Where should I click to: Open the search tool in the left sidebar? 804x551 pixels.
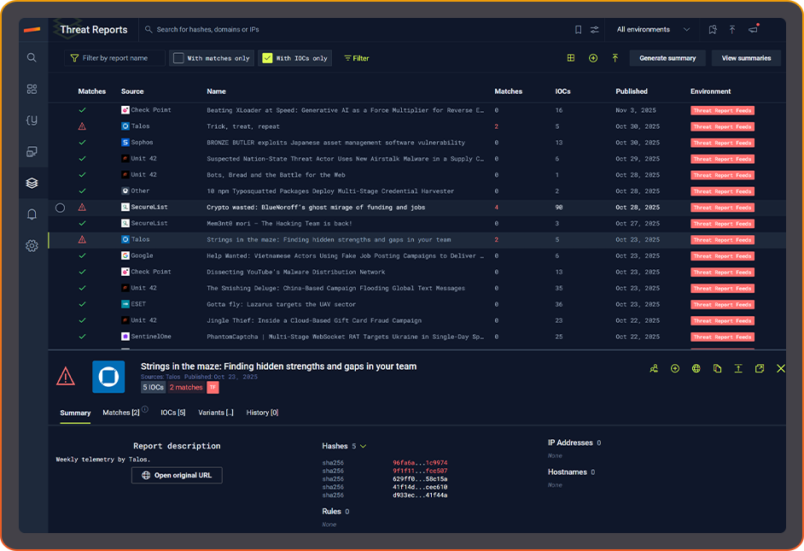click(x=32, y=57)
